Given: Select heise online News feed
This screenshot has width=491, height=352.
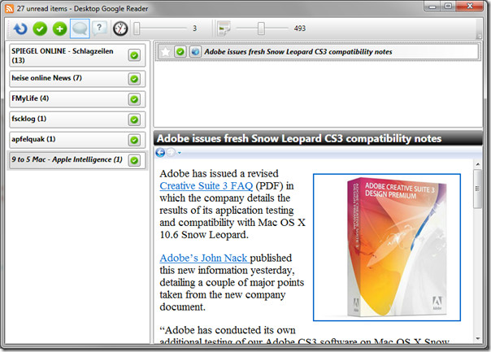Looking at the screenshot, I should (x=77, y=79).
